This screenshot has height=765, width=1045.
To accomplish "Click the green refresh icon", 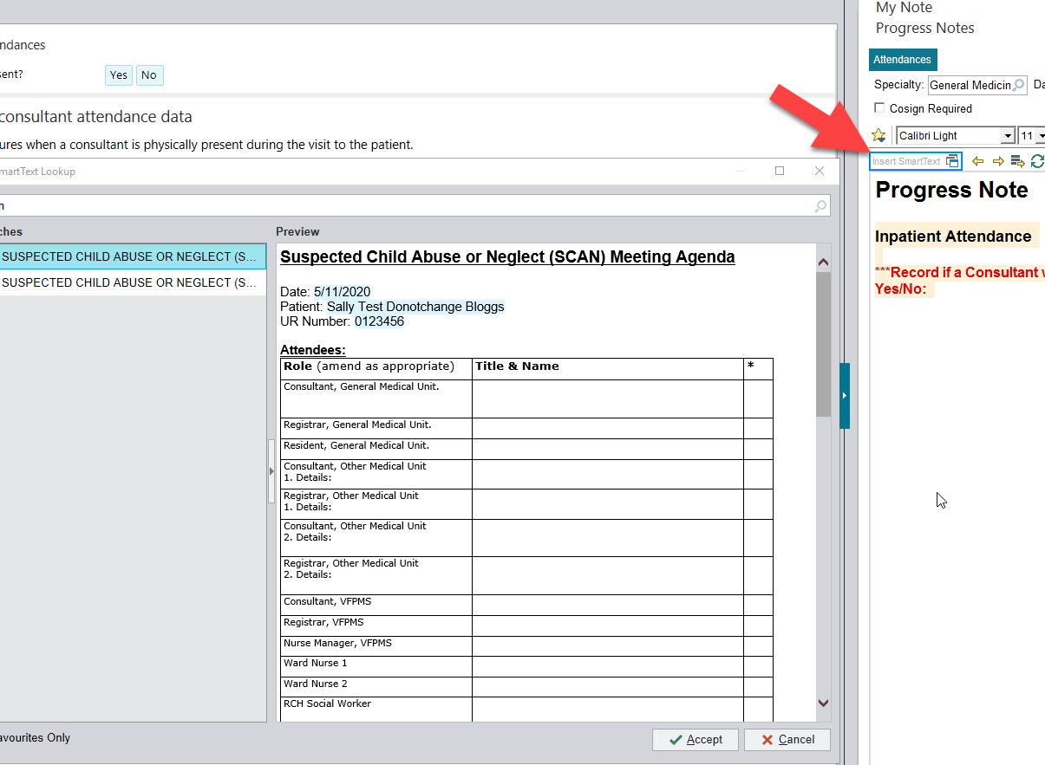I will tap(1037, 161).
